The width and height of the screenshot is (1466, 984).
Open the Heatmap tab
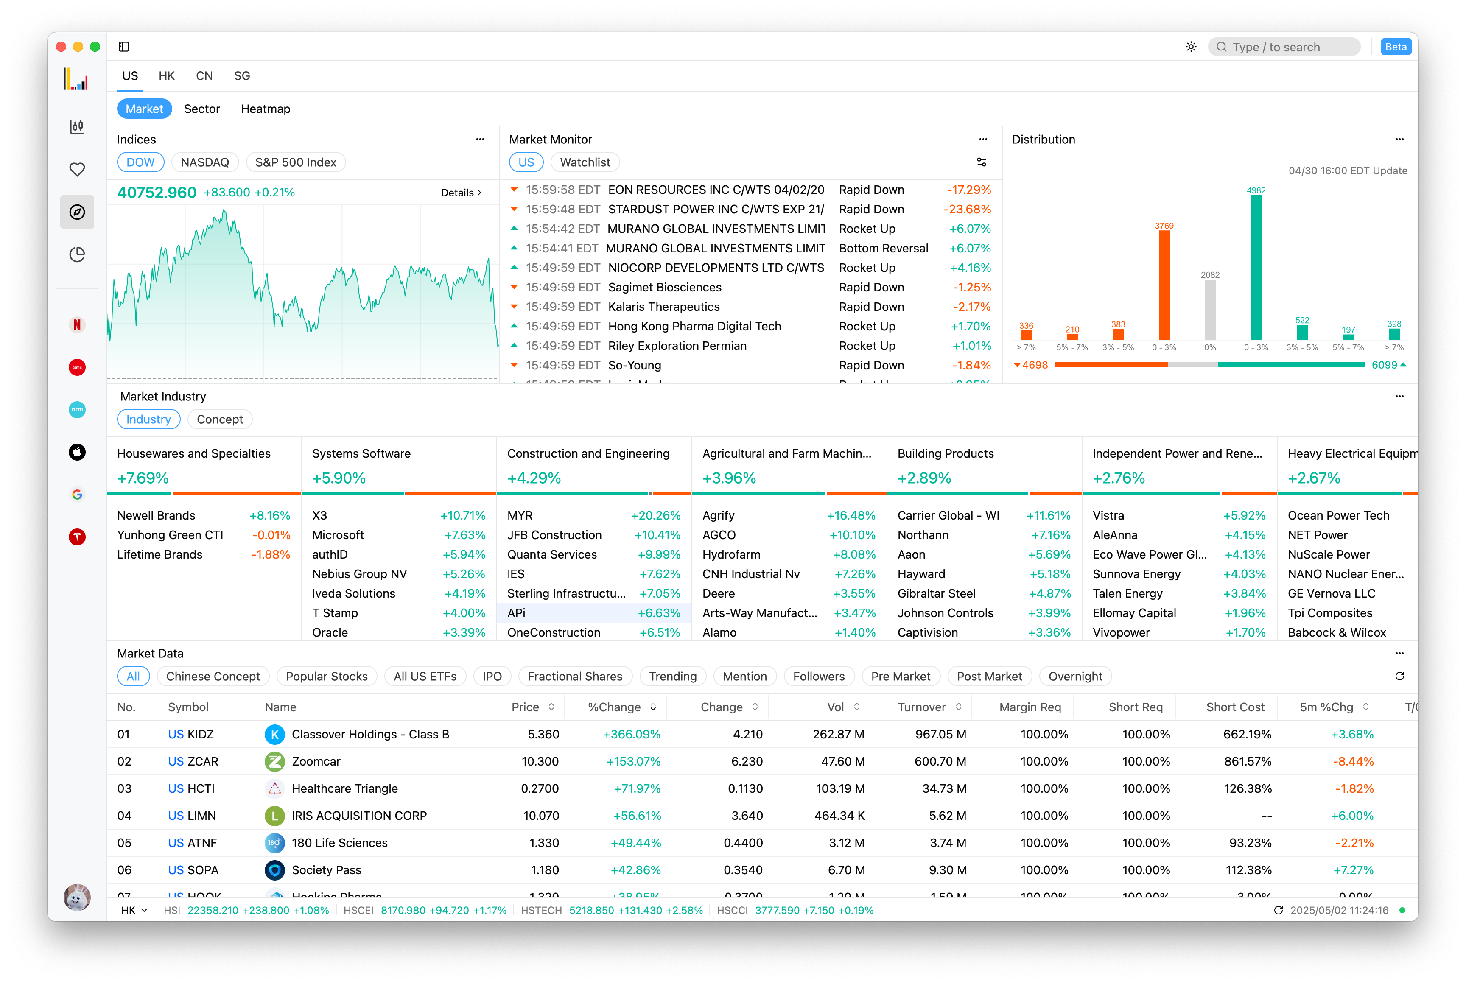pyautogui.click(x=266, y=109)
